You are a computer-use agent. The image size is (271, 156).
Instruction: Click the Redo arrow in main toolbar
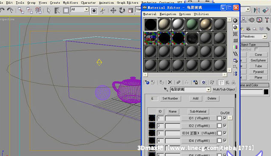[10, 11]
